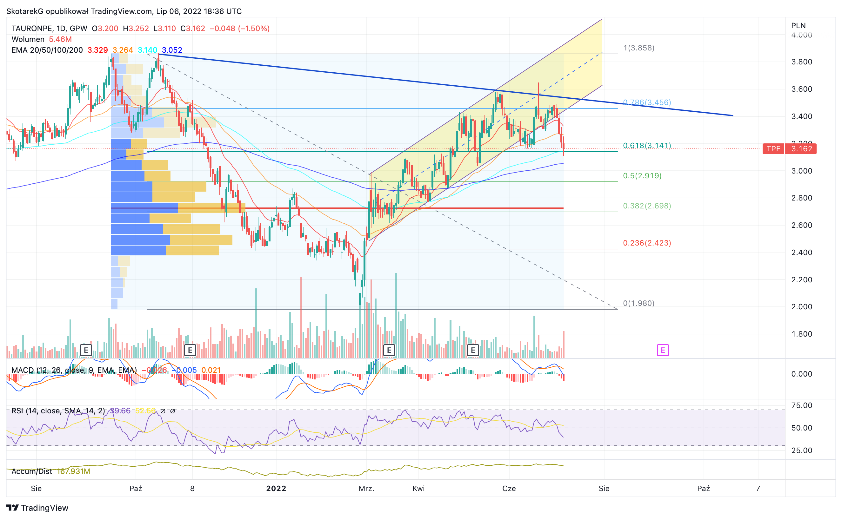Image resolution: width=842 pixels, height=519 pixels.
Task: Click the MACD (12, 26, close, 9) label
Action: [x=74, y=370]
